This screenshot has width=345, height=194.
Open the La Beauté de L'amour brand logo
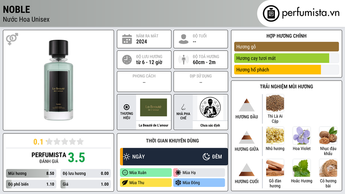click(x=153, y=107)
